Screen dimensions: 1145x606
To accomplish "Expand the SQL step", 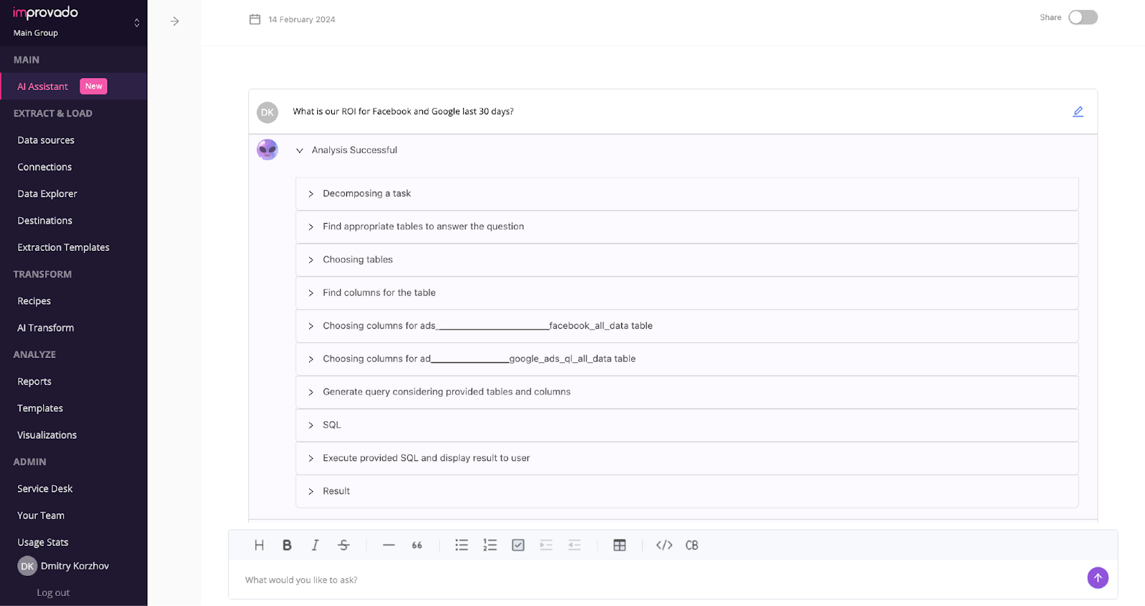I will click(x=311, y=425).
